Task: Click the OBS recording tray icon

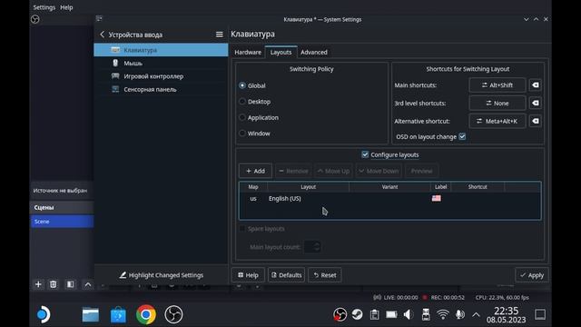Action: click(x=340, y=314)
